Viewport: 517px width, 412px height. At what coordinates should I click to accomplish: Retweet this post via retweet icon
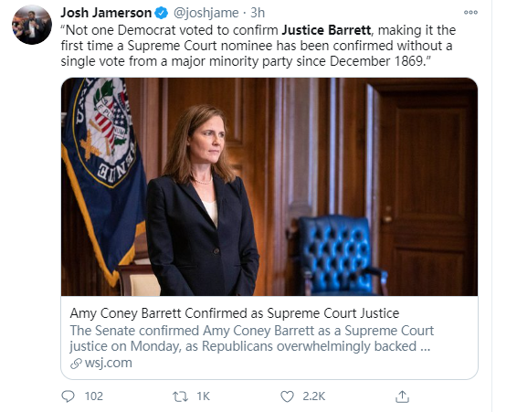point(180,396)
